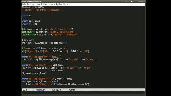Open the Tools menu
The image size is (171, 96).
point(52,4)
